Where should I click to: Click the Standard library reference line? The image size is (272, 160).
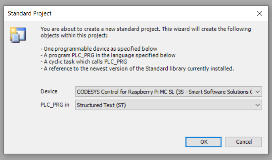click(137, 69)
